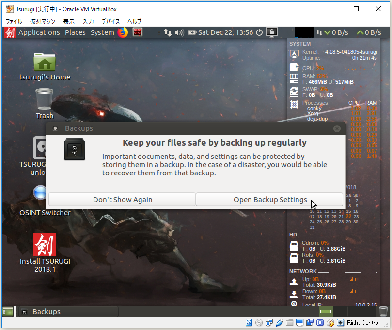Click the CPU usage bar in conky
Image resolution: width=392 pixels, height=330 pixels.
click(x=362, y=68)
